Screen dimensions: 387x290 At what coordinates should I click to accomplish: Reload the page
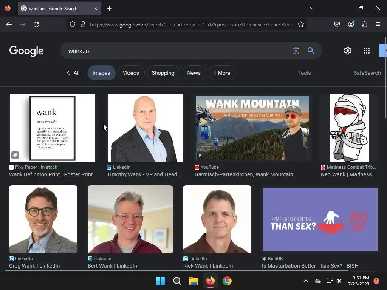(36, 25)
